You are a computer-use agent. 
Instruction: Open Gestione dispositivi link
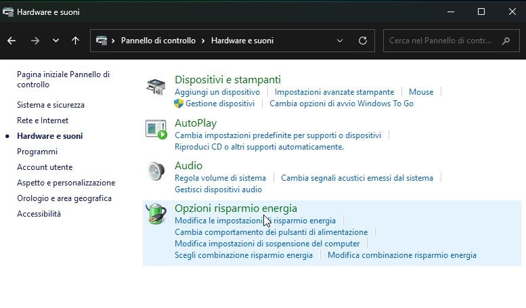pyautogui.click(x=220, y=104)
